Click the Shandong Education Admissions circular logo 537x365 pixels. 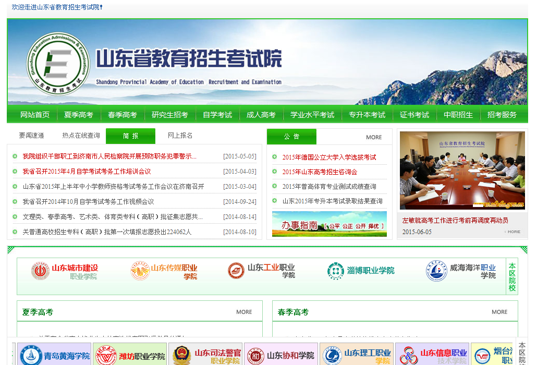click(x=58, y=64)
